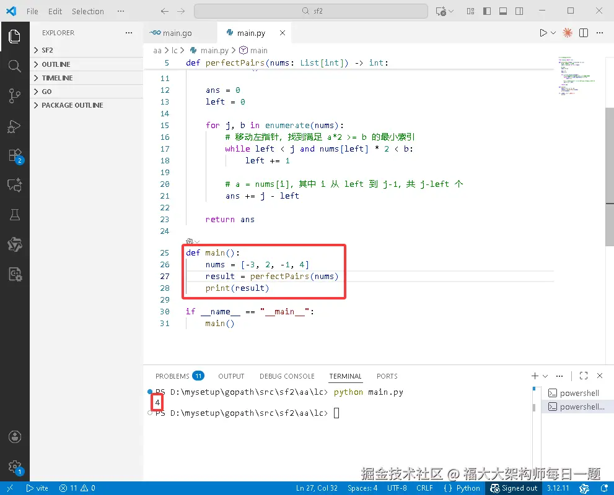
Task: Select Python interpreter 3.12.11
Action: point(558,488)
